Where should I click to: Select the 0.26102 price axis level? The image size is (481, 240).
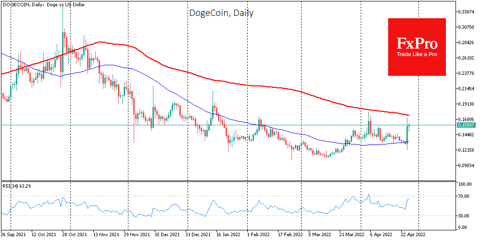tap(465, 58)
